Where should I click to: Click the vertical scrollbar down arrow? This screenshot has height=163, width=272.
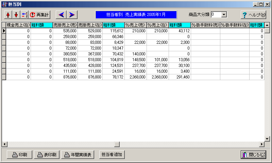click(267, 139)
